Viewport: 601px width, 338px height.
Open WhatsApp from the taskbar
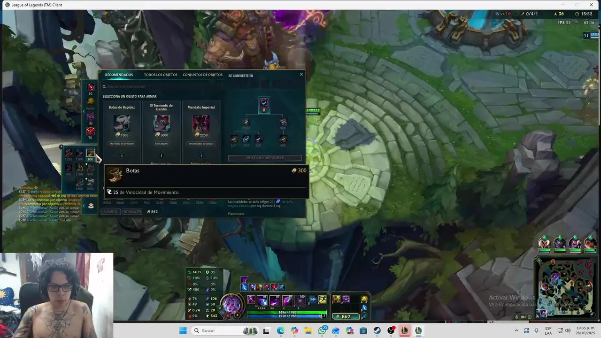pyautogui.click(x=322, y=330)
